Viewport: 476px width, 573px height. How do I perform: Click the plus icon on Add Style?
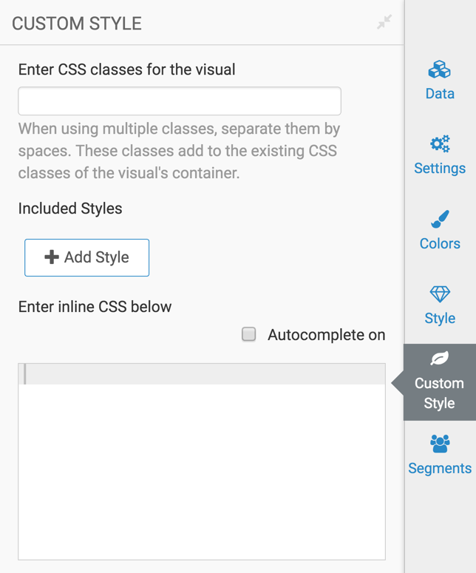tap(52, 257)
